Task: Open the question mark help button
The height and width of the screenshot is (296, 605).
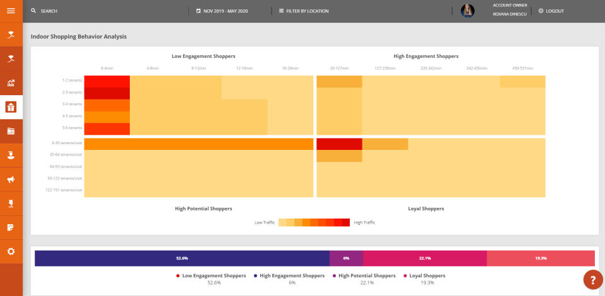Action: [x=593, y=280]
